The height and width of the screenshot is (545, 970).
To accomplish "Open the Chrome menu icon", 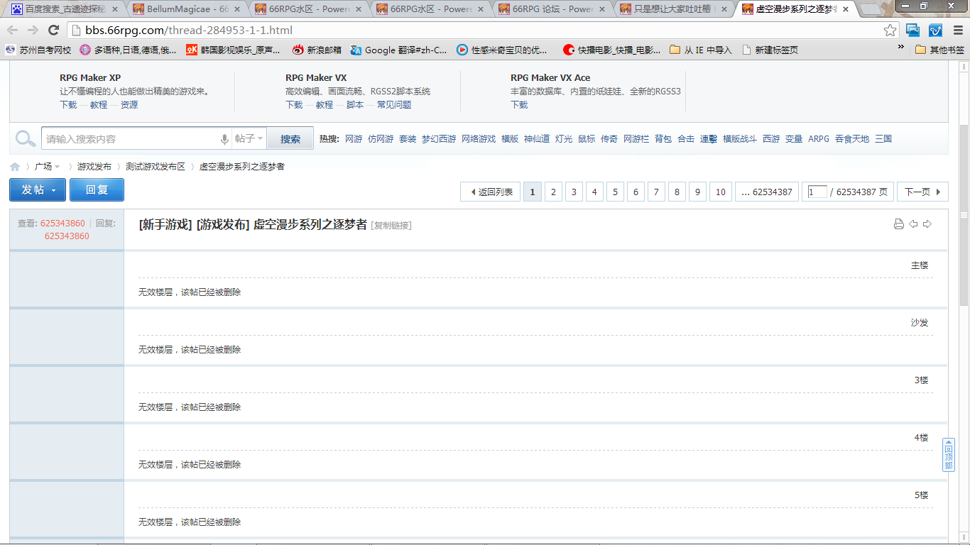I will point(957,30).
